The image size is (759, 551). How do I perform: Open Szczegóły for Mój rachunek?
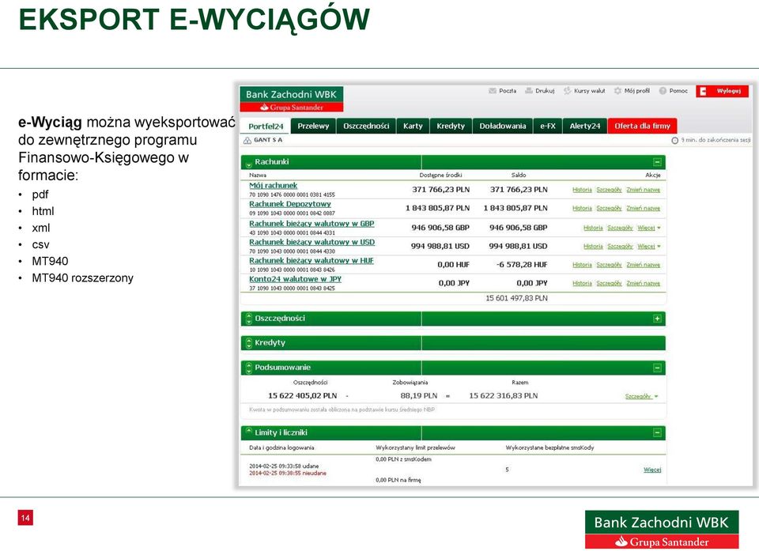609,190
